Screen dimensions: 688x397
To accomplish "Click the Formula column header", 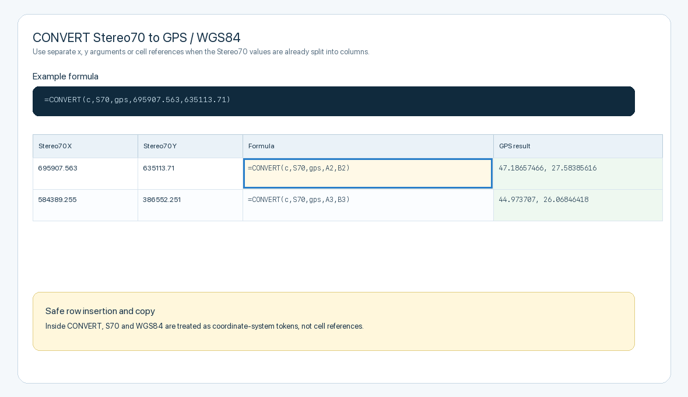I will point(368,146).
